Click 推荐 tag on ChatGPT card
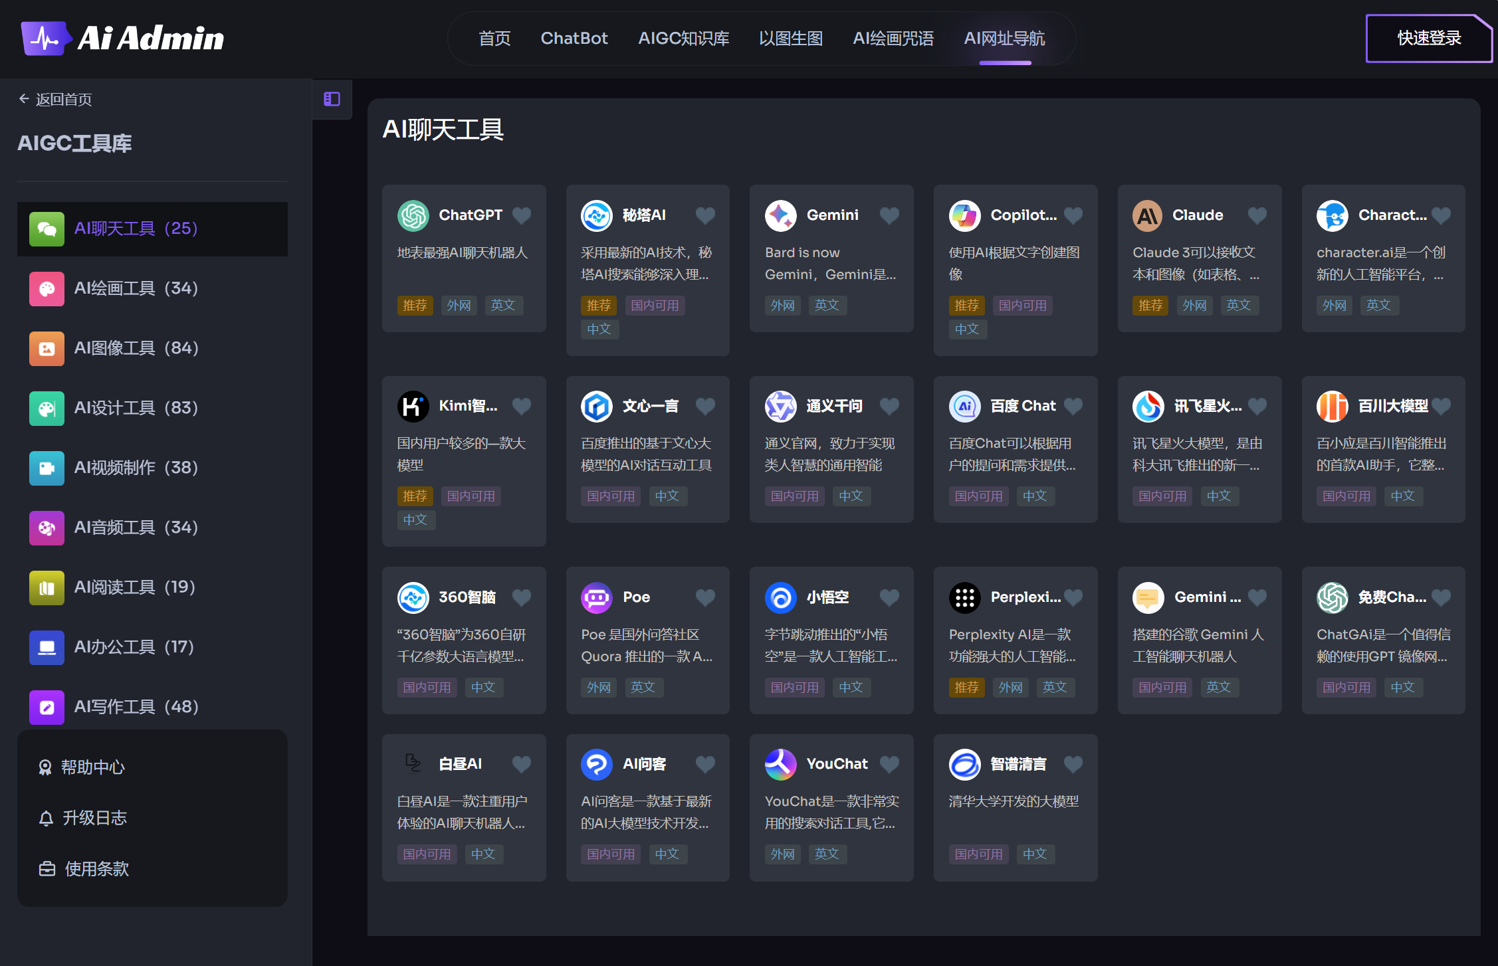This screenshot has width=1498, height=966. coord(415,306)
